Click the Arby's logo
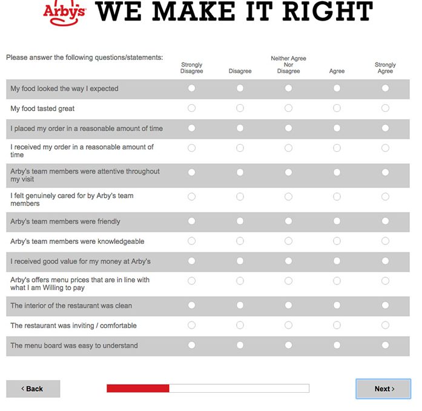 click(65, 13)
